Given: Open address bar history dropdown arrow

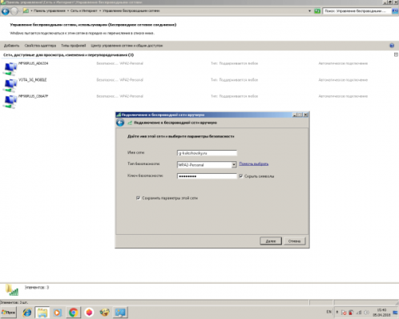Looking at the screenshot, I should [x=310, y=11].
